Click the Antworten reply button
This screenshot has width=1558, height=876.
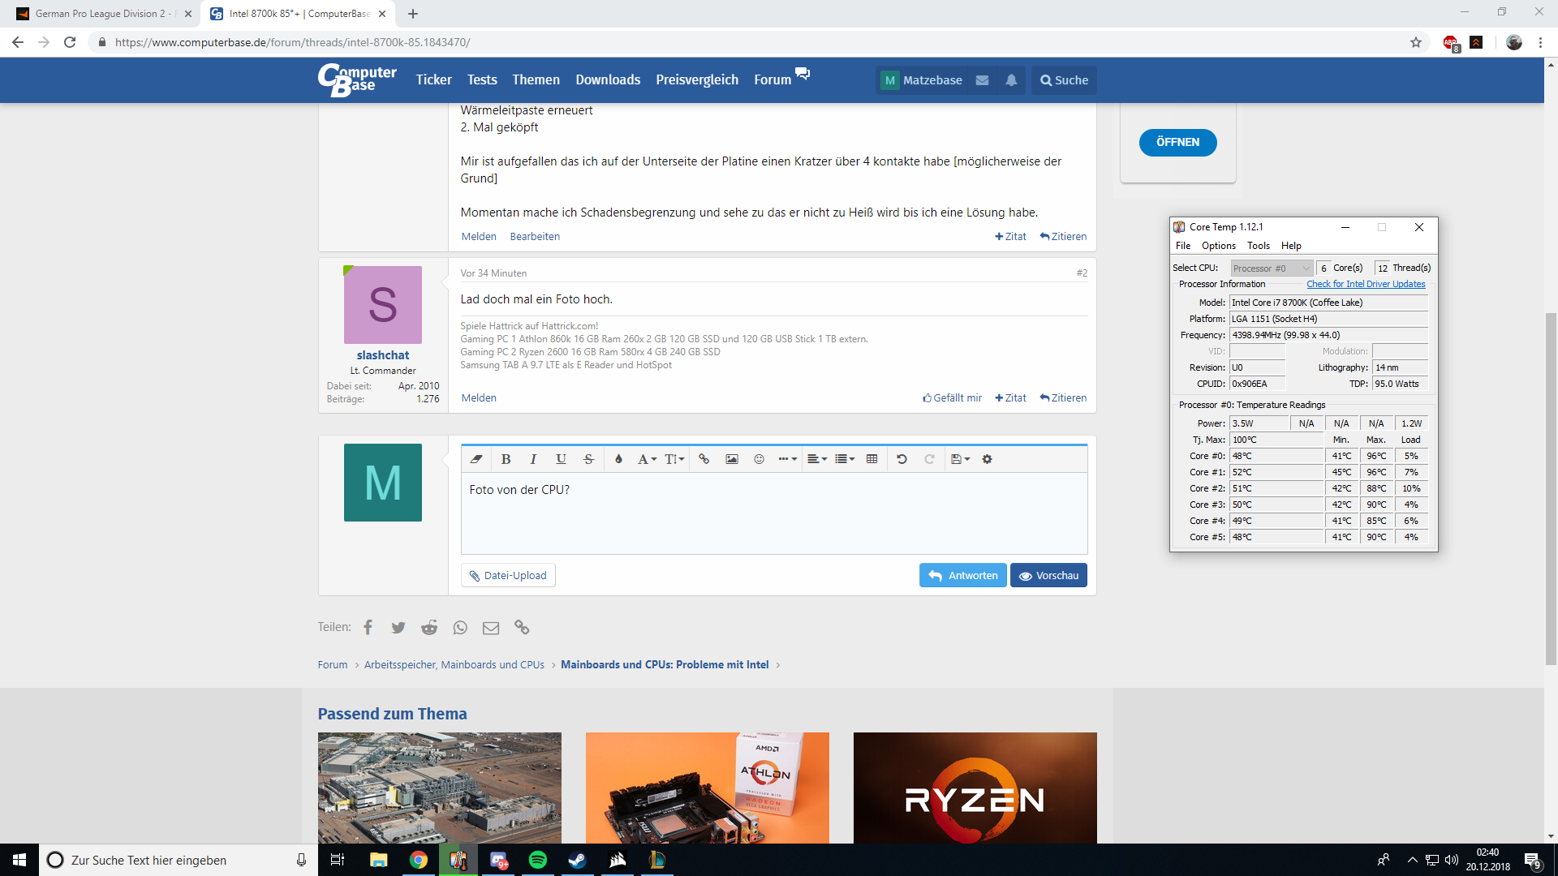coord(962,576)
